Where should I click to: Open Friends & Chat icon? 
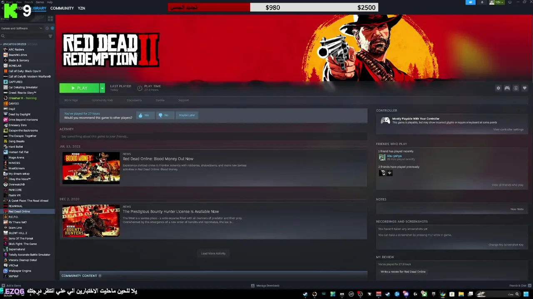click(x=529, y=286)
